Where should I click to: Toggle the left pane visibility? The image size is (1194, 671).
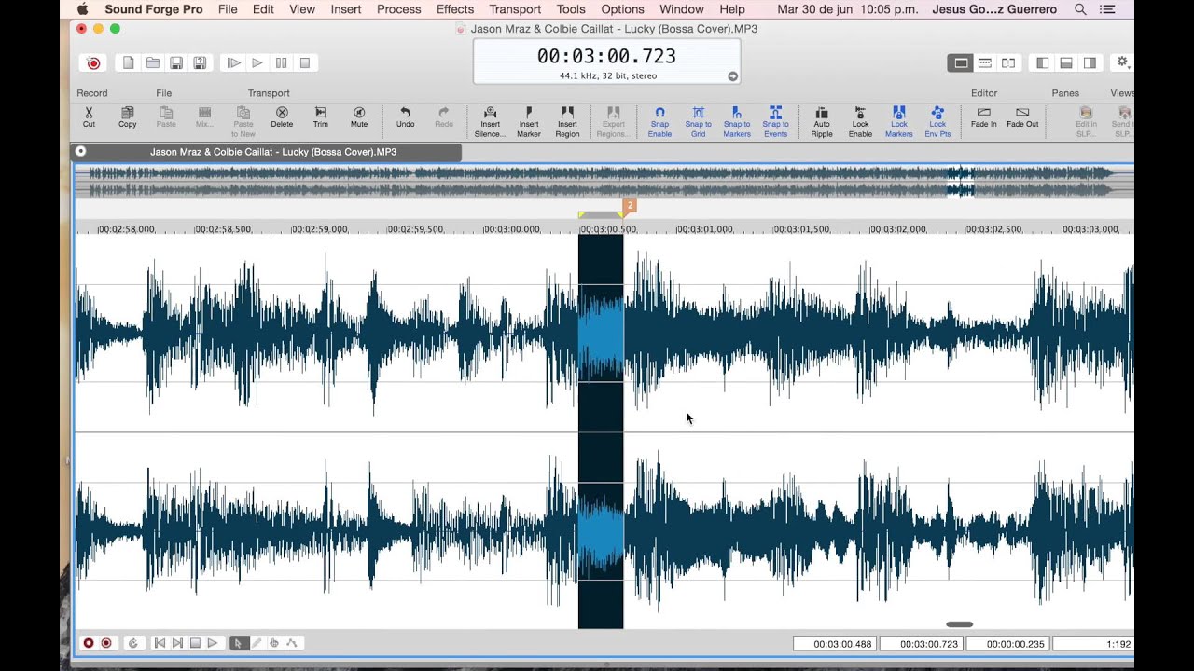pyautogui.click(x=1043, y=63)
